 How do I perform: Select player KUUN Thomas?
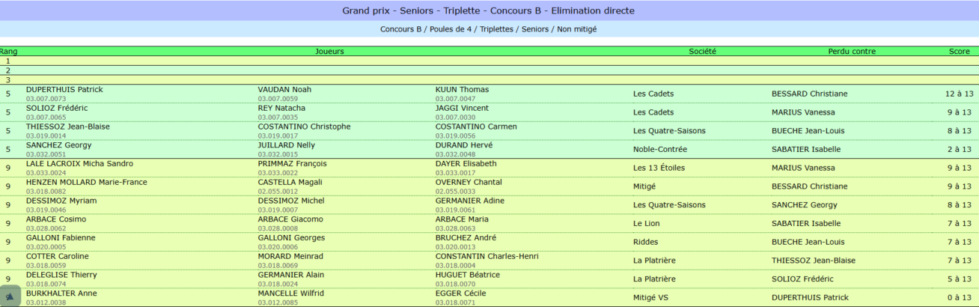462,90
